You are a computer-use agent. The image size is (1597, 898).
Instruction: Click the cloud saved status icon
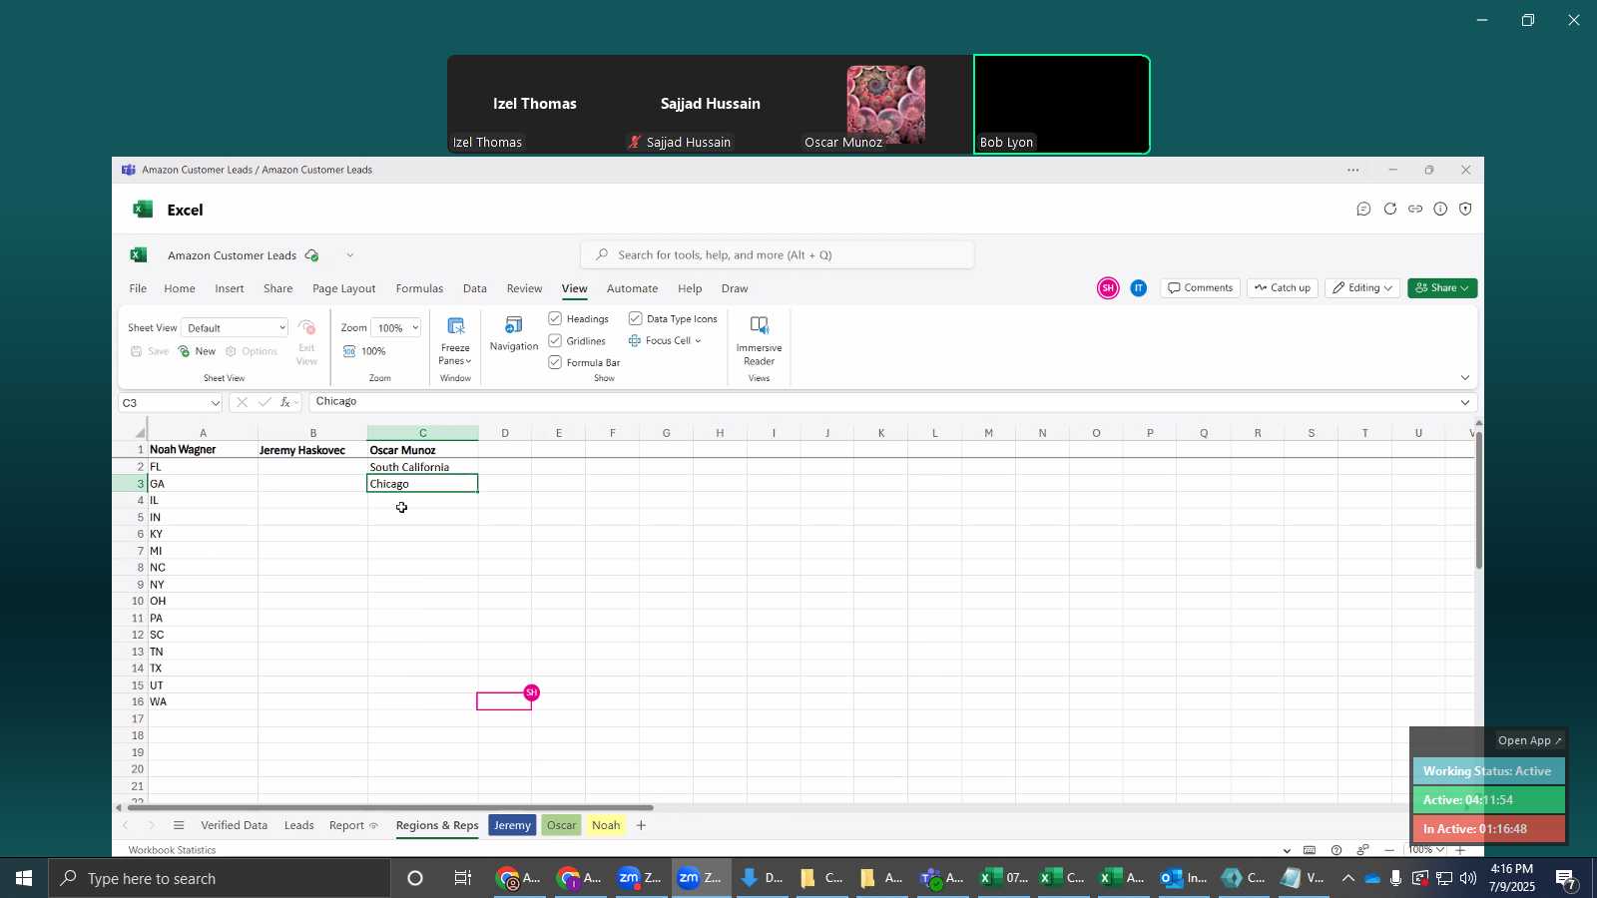coord(312,255)
